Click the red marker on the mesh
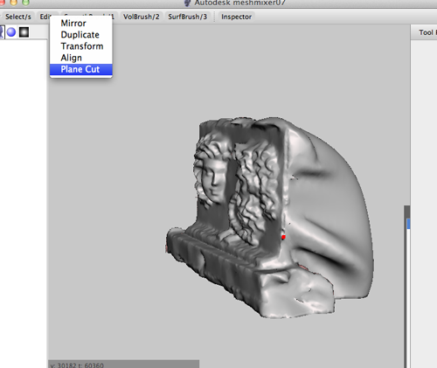This screenshot has width=437, height=368. point(283,237)
